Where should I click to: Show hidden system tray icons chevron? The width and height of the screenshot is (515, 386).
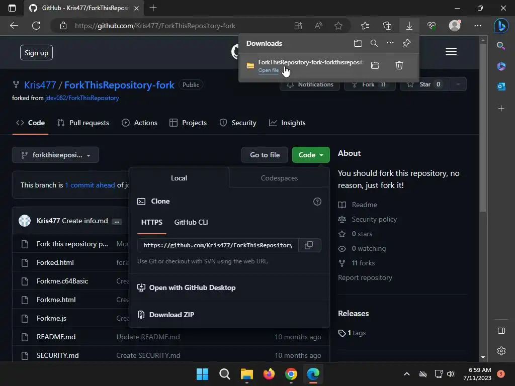[406, 374]
